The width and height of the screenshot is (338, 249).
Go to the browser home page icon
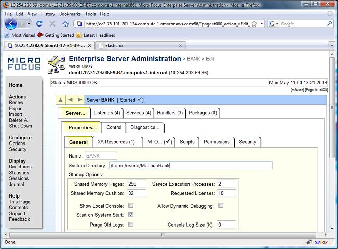(65, 24)
